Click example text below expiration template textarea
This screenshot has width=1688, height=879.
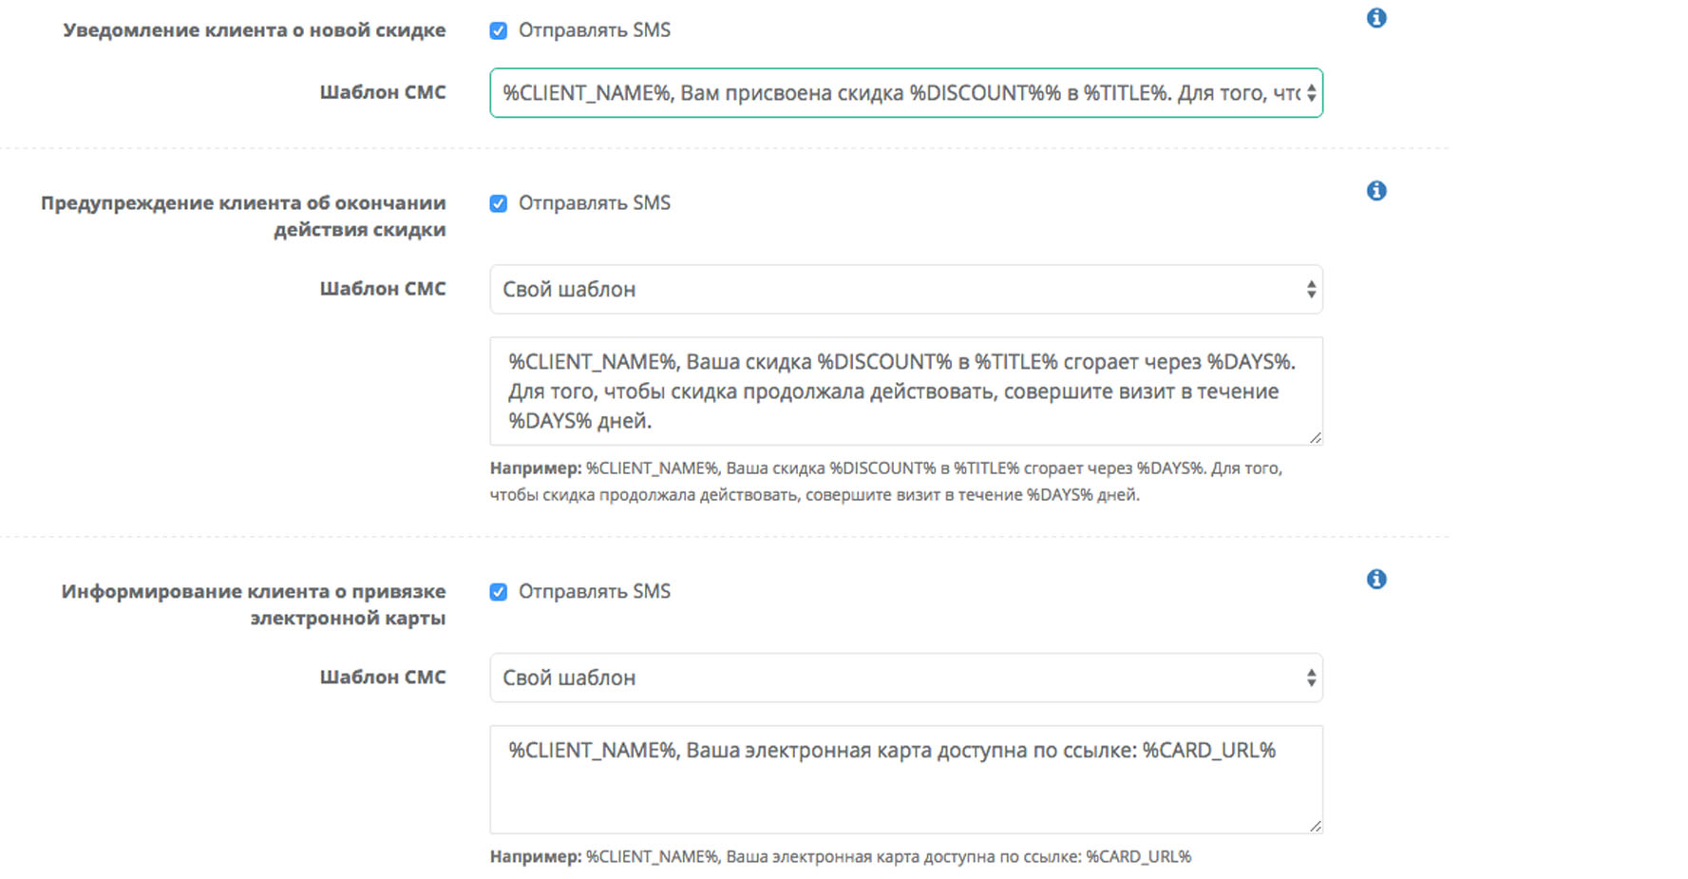[886, 482]
